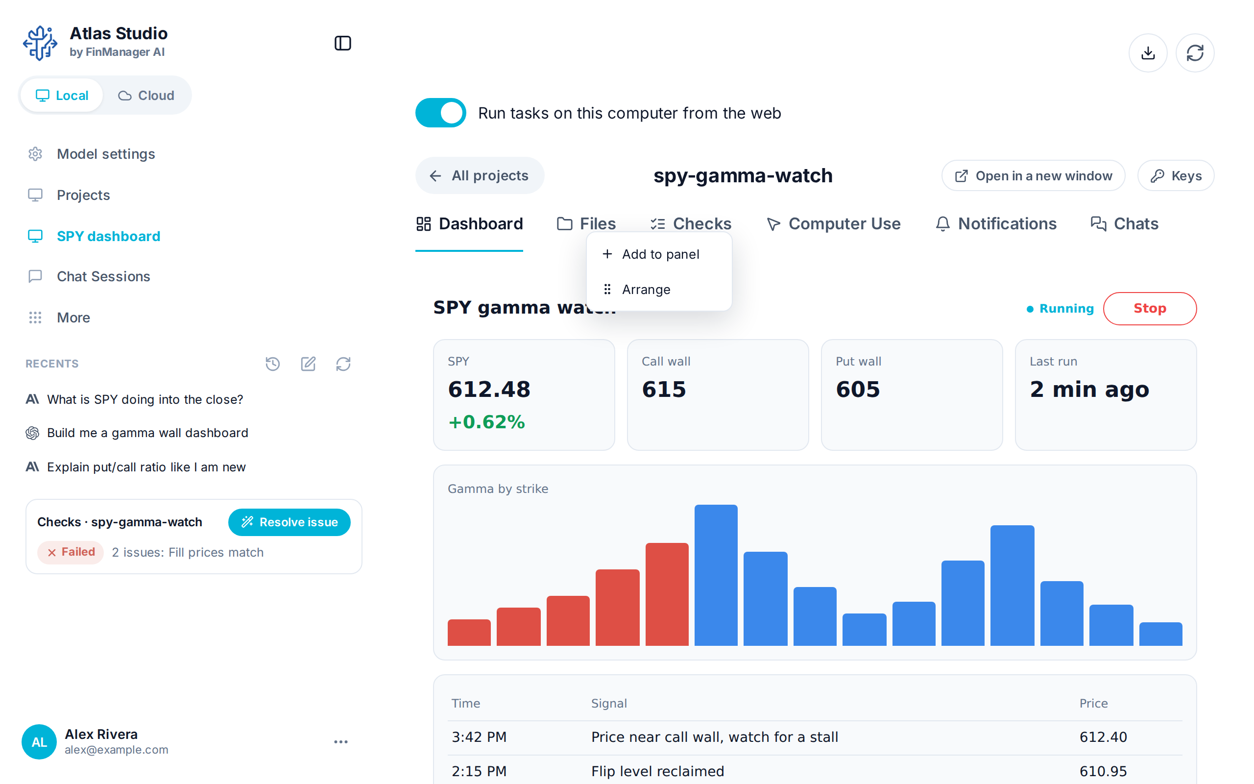Viewport: 1254px width, 784px height.
Task: Collapse the sidebar panel icon
Action: (x=342, y=43)
